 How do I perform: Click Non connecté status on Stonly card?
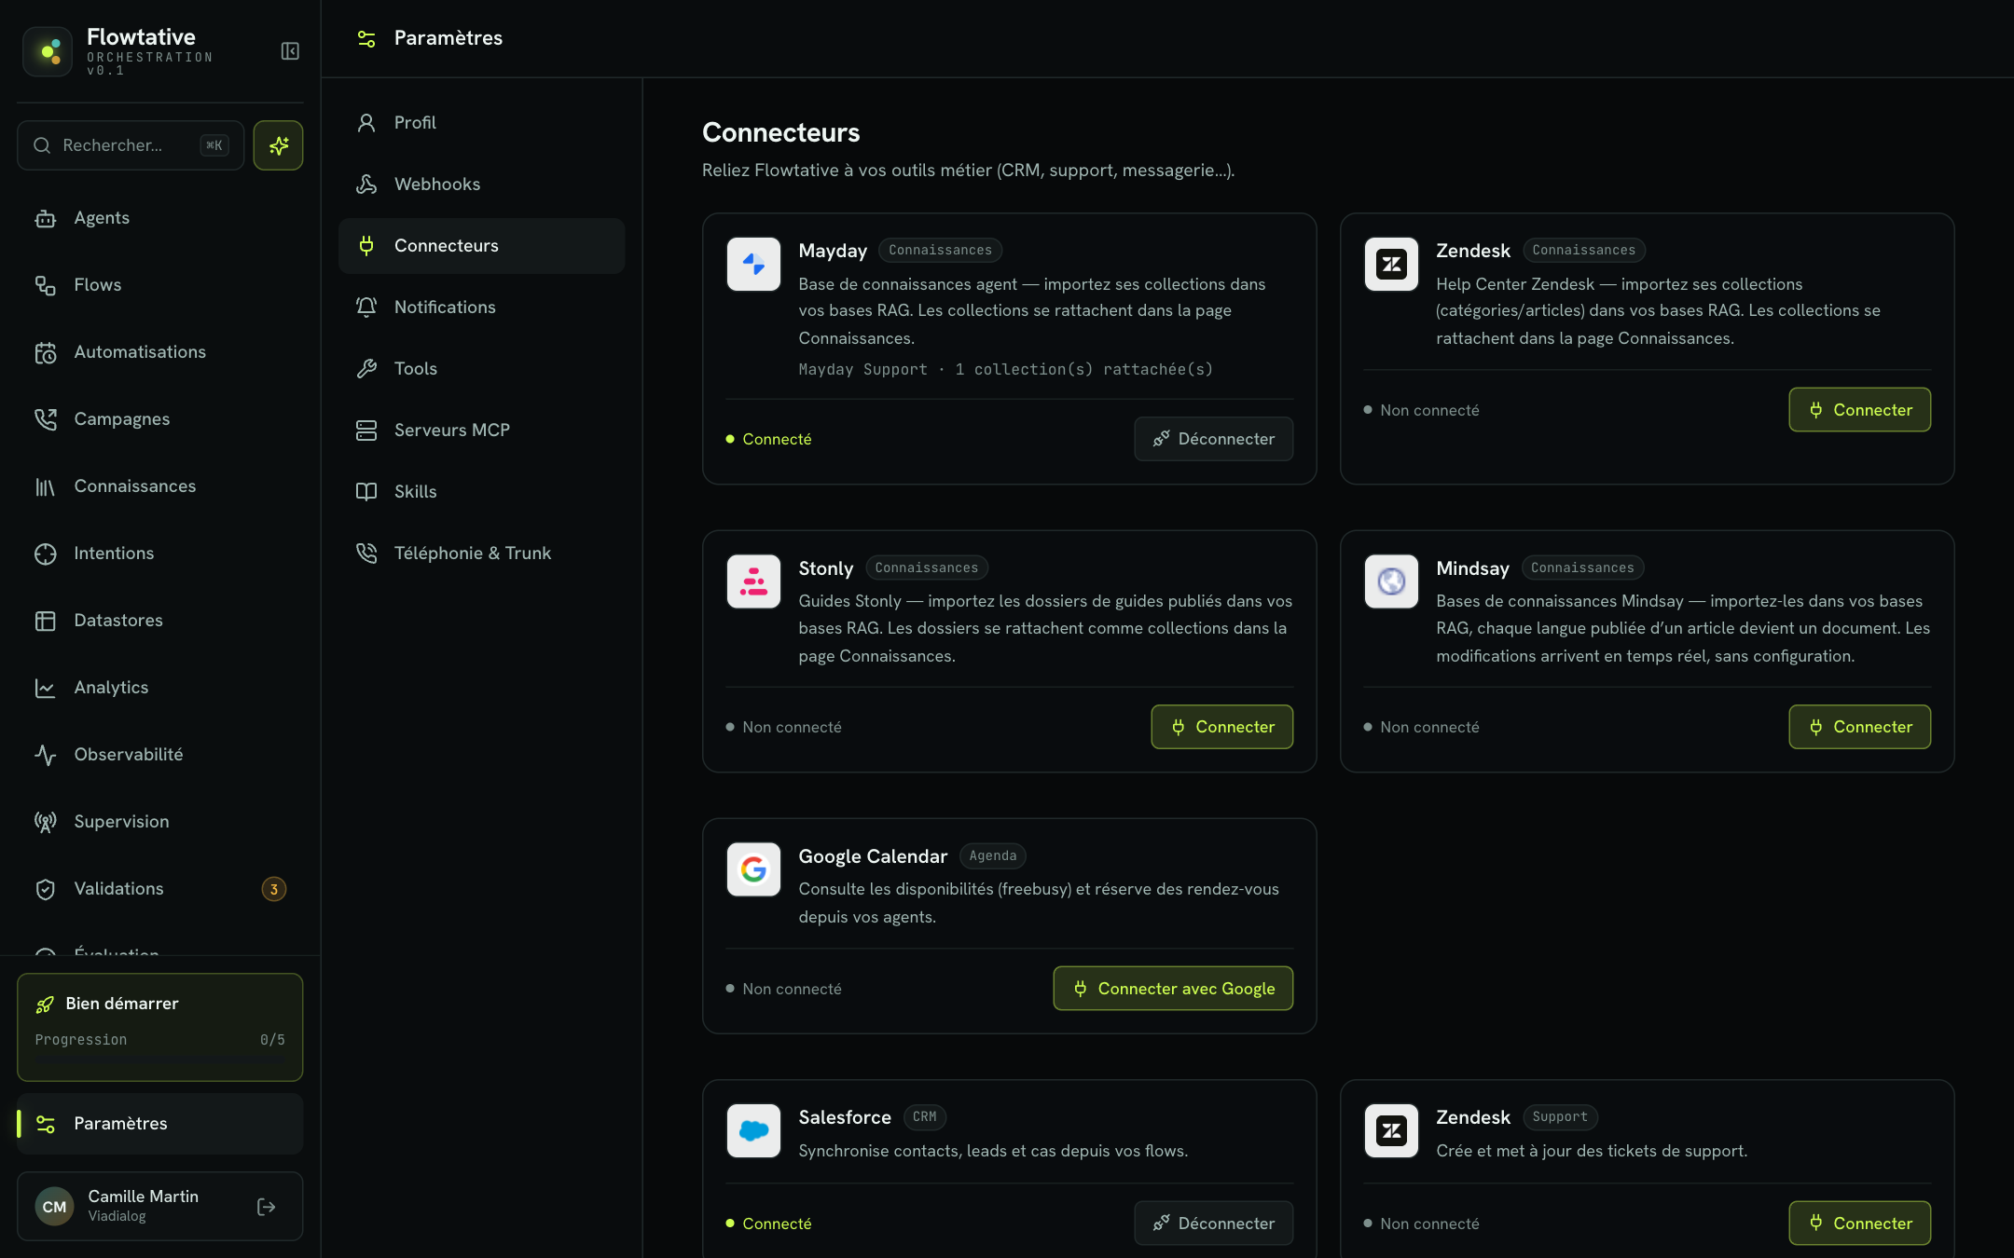(x=783, y=727)
